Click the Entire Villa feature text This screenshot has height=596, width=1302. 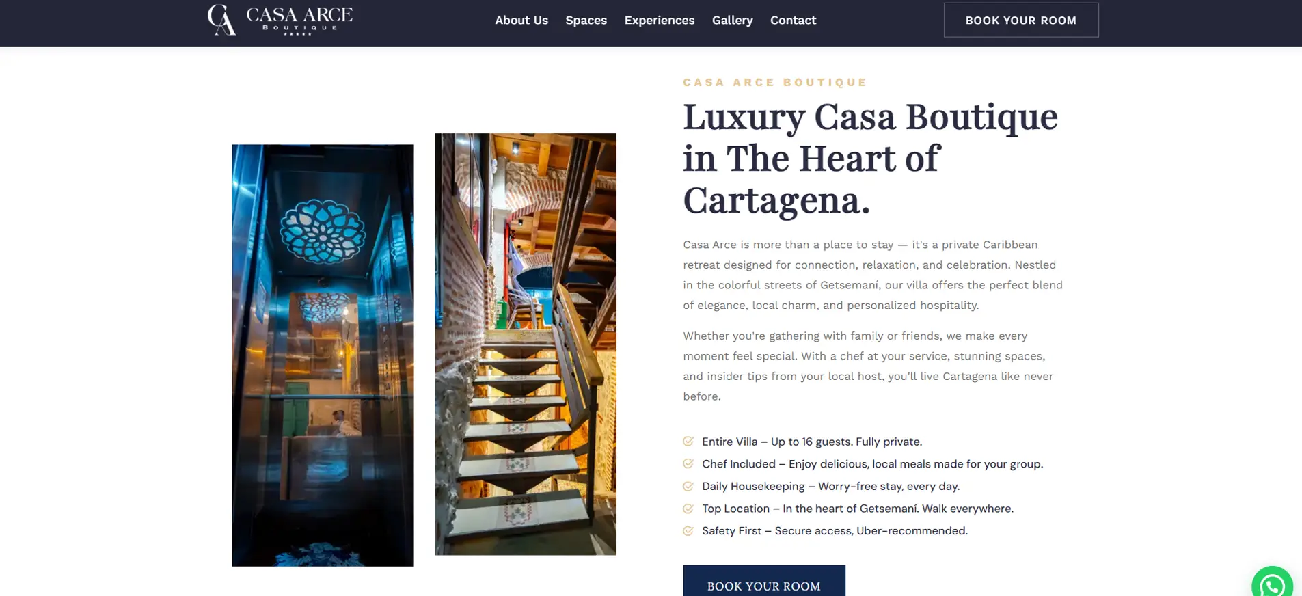[812, 442]
